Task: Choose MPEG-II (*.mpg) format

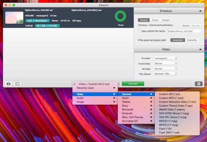Action: click(x=177, y=125)
